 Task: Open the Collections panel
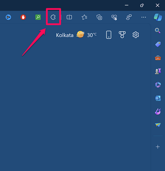[x=99, y=17]
